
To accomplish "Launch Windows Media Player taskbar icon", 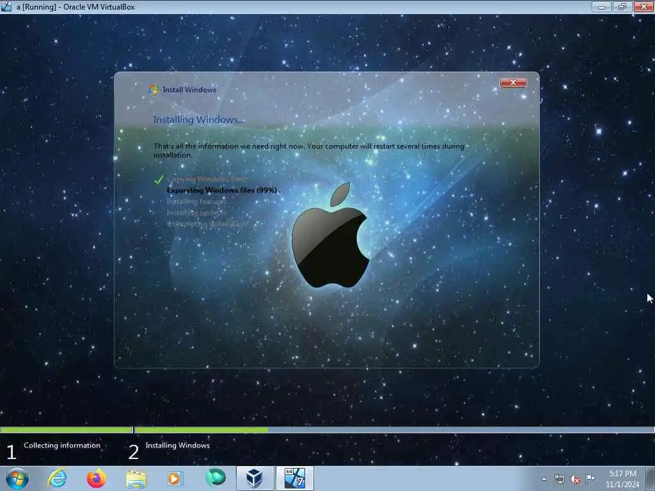I will tap(175, 478).
